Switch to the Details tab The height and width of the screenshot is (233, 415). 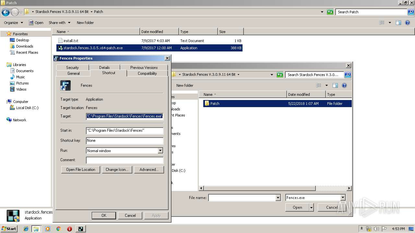click(x=104, y=67)
